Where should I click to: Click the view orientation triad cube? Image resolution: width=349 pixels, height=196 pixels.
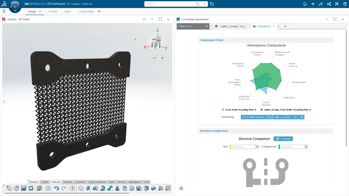pyautogui.click(x=155, y=42)
